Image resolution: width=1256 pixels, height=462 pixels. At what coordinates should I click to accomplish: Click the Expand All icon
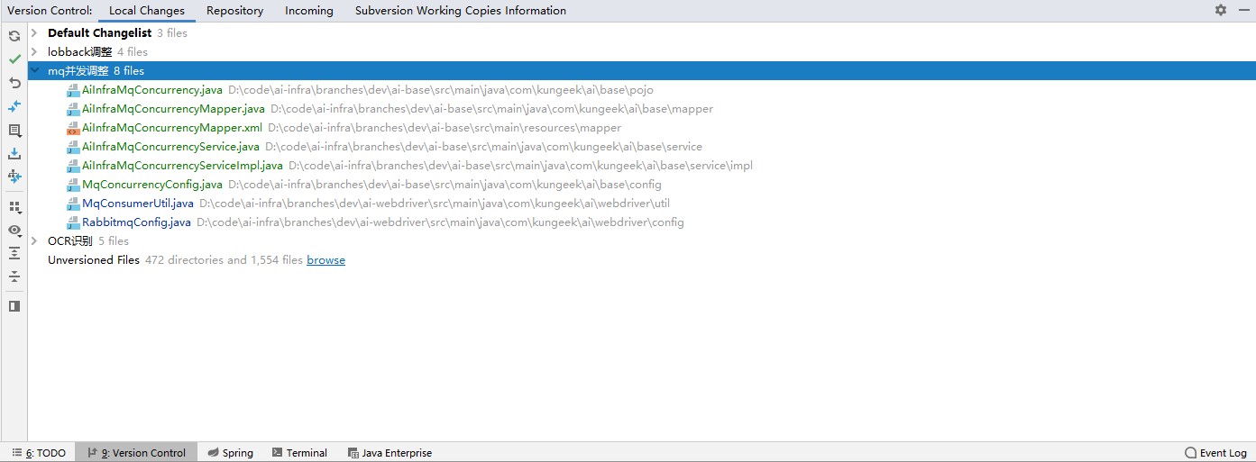pyautogui.click(x=14, y=254)
